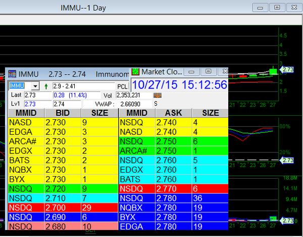Click the IMMU symbol entry field
The width and height of the screenshot is (303, 237).
(x=20, y=87)
